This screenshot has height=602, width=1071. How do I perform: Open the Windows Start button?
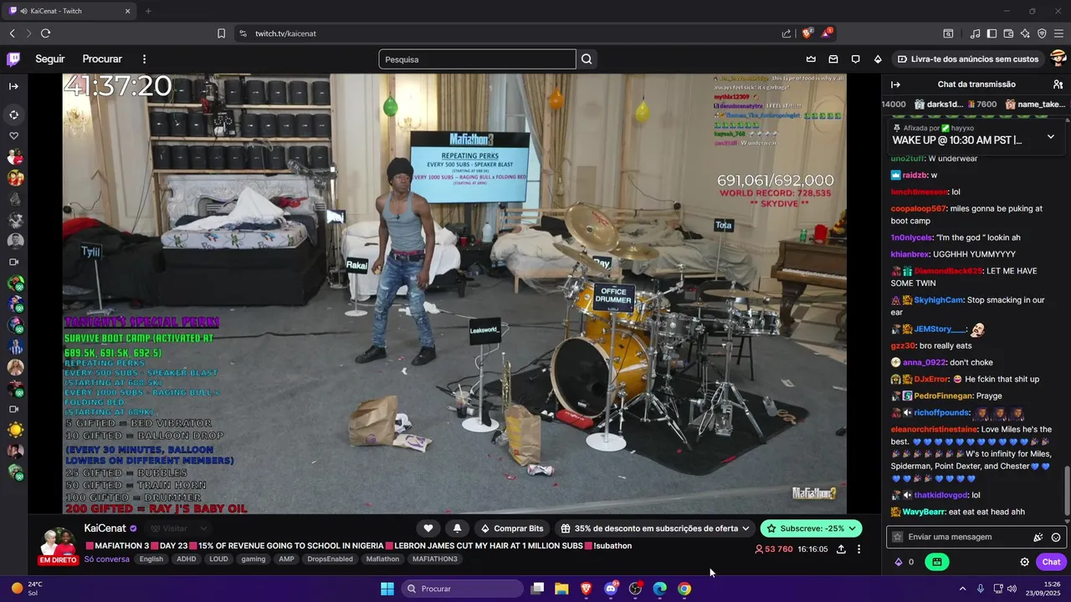(387, 589)
